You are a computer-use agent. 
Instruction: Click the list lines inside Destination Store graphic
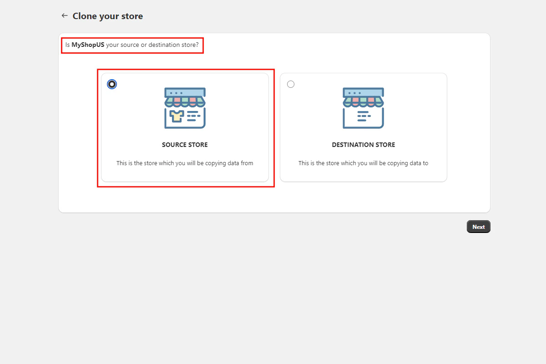click(x=363, y=116)
